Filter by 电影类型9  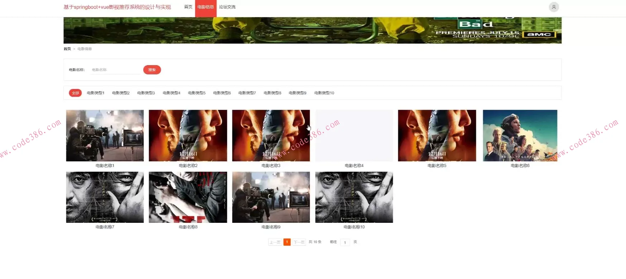[x=298, y=93]
